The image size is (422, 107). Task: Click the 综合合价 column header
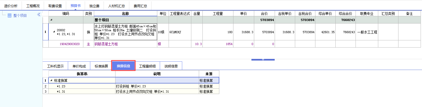click(x=346, y=14)
